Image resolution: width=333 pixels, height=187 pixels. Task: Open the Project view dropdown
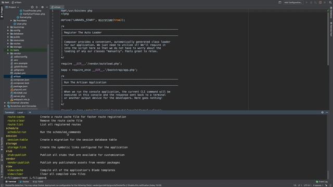[x=12, y=7]
